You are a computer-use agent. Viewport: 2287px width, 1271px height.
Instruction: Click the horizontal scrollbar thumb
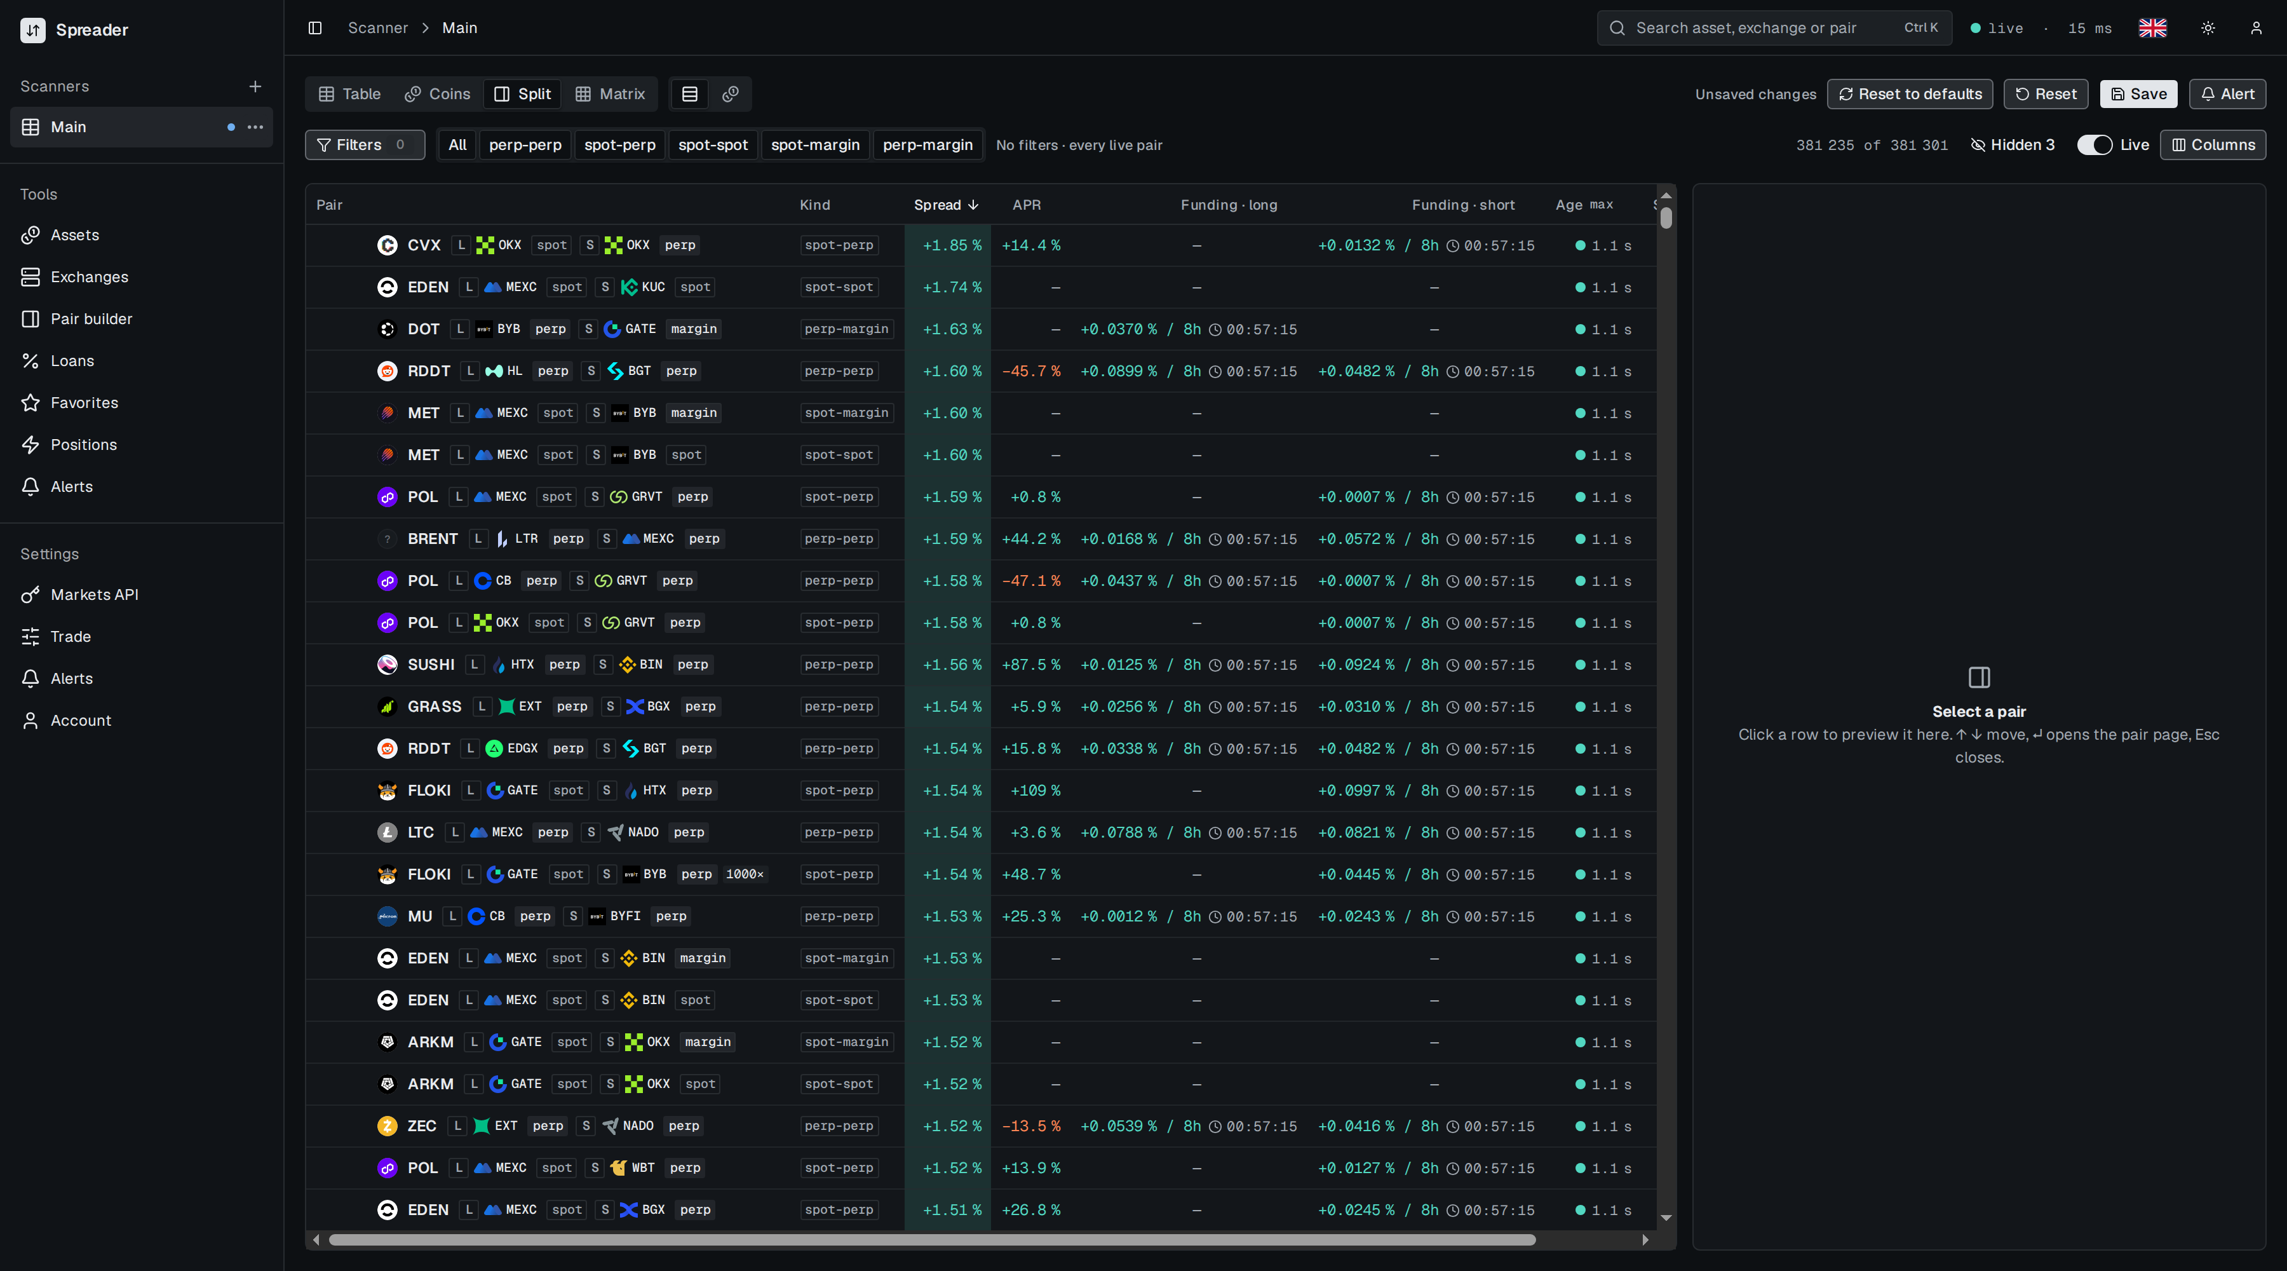click(931, 1239)
